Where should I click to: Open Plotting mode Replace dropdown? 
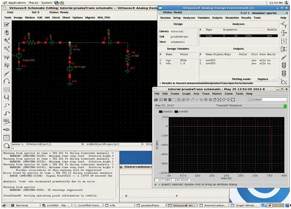[x=265, y=79]
